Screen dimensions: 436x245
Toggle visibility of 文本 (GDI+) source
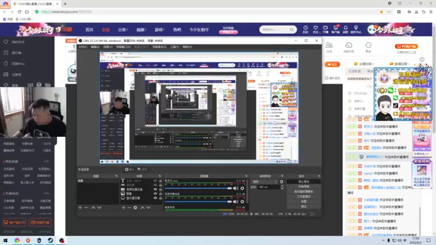click(155, 181)
